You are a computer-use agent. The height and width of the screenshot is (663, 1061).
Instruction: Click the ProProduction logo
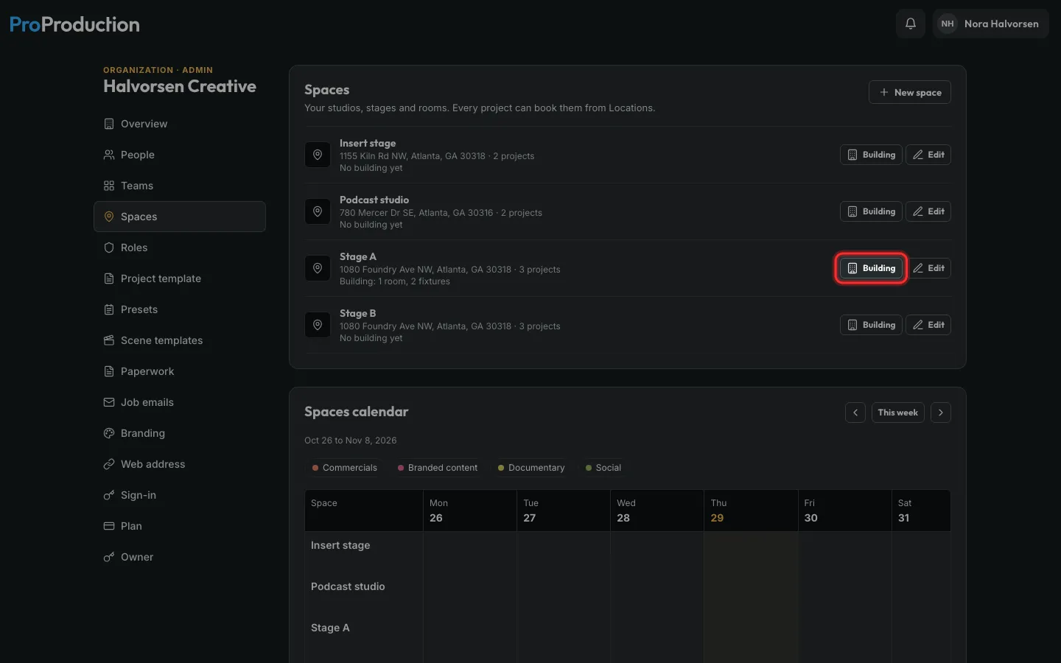tap(74, 24)
